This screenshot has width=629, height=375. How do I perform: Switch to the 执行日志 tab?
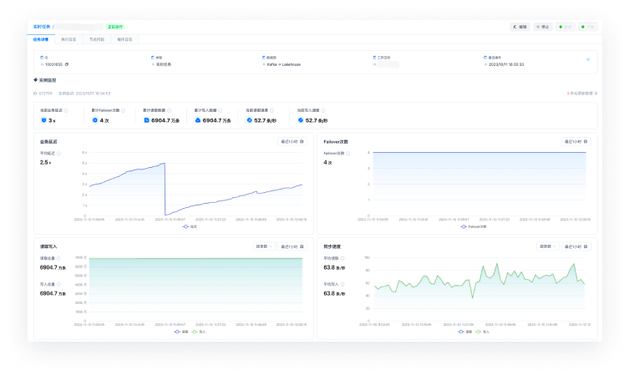point(68,39)
